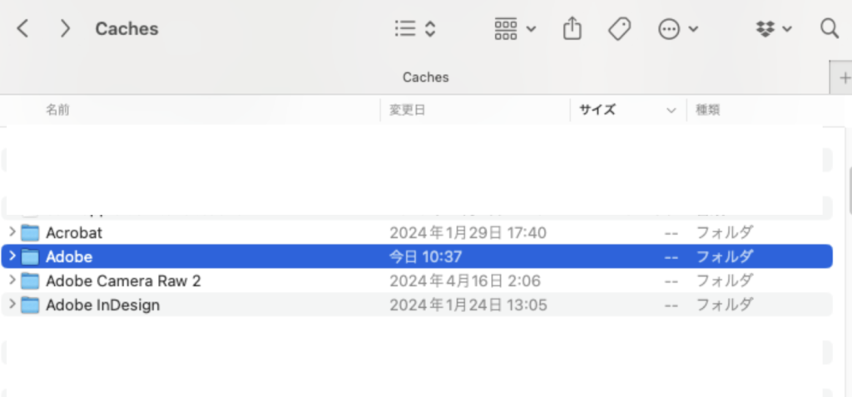Open the ellipsis action menu
Viewport: 852px width, 397px height.
click(x=677, y=29)
